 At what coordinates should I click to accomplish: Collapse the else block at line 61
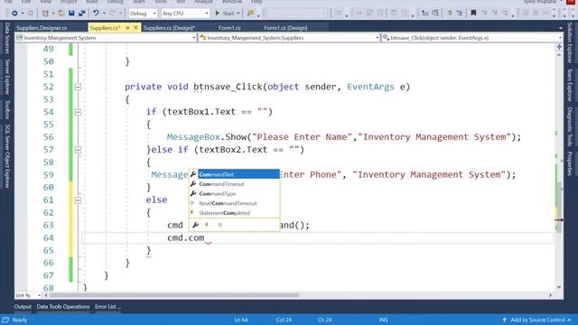tap(78, 200)
